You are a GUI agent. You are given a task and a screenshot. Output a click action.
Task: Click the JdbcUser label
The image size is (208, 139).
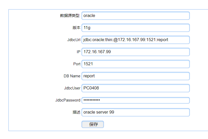72,88
